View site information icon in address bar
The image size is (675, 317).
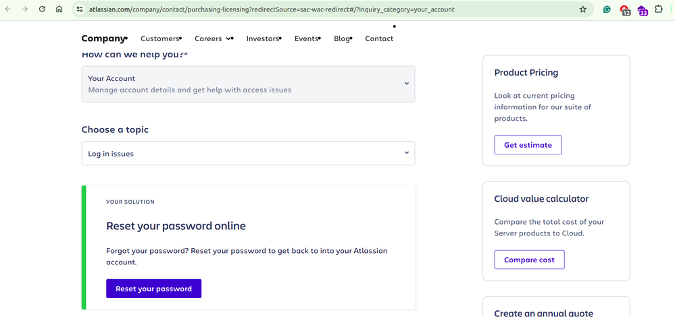[80, 9]
